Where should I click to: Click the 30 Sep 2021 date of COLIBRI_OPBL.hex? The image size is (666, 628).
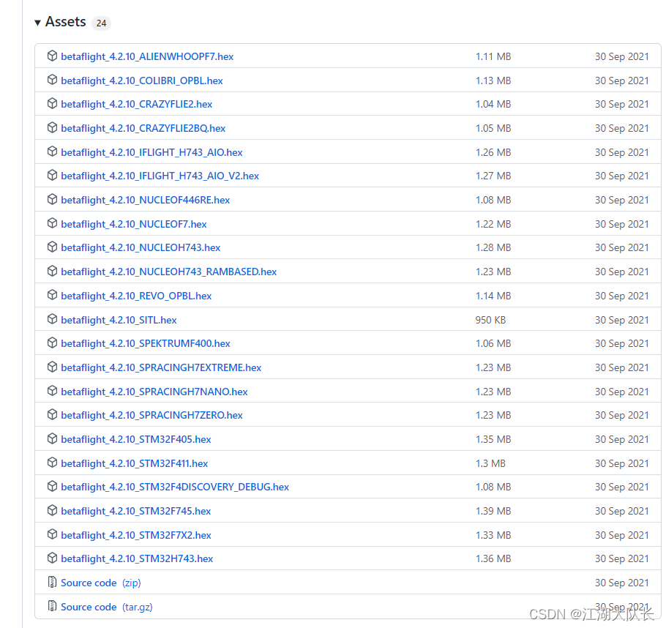[x=622, y=81]
